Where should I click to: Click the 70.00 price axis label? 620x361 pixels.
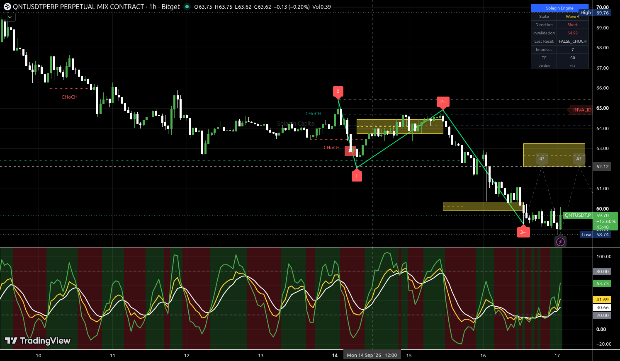(x=603, y=7)
